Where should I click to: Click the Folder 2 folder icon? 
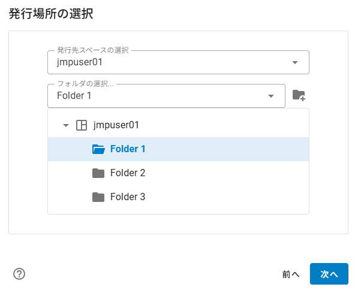pyautogui.click(x=98, y=173)
